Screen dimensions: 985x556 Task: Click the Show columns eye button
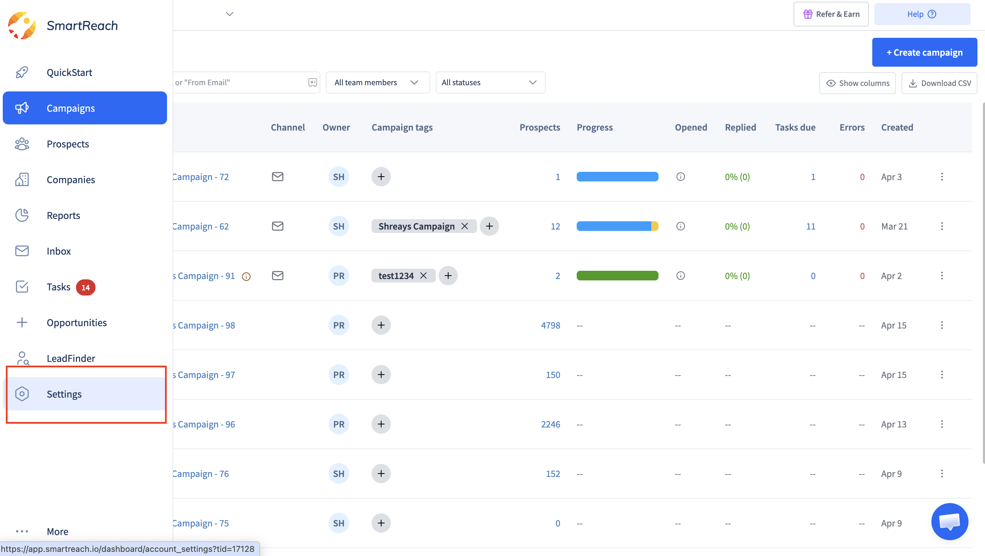pos(857,83)
